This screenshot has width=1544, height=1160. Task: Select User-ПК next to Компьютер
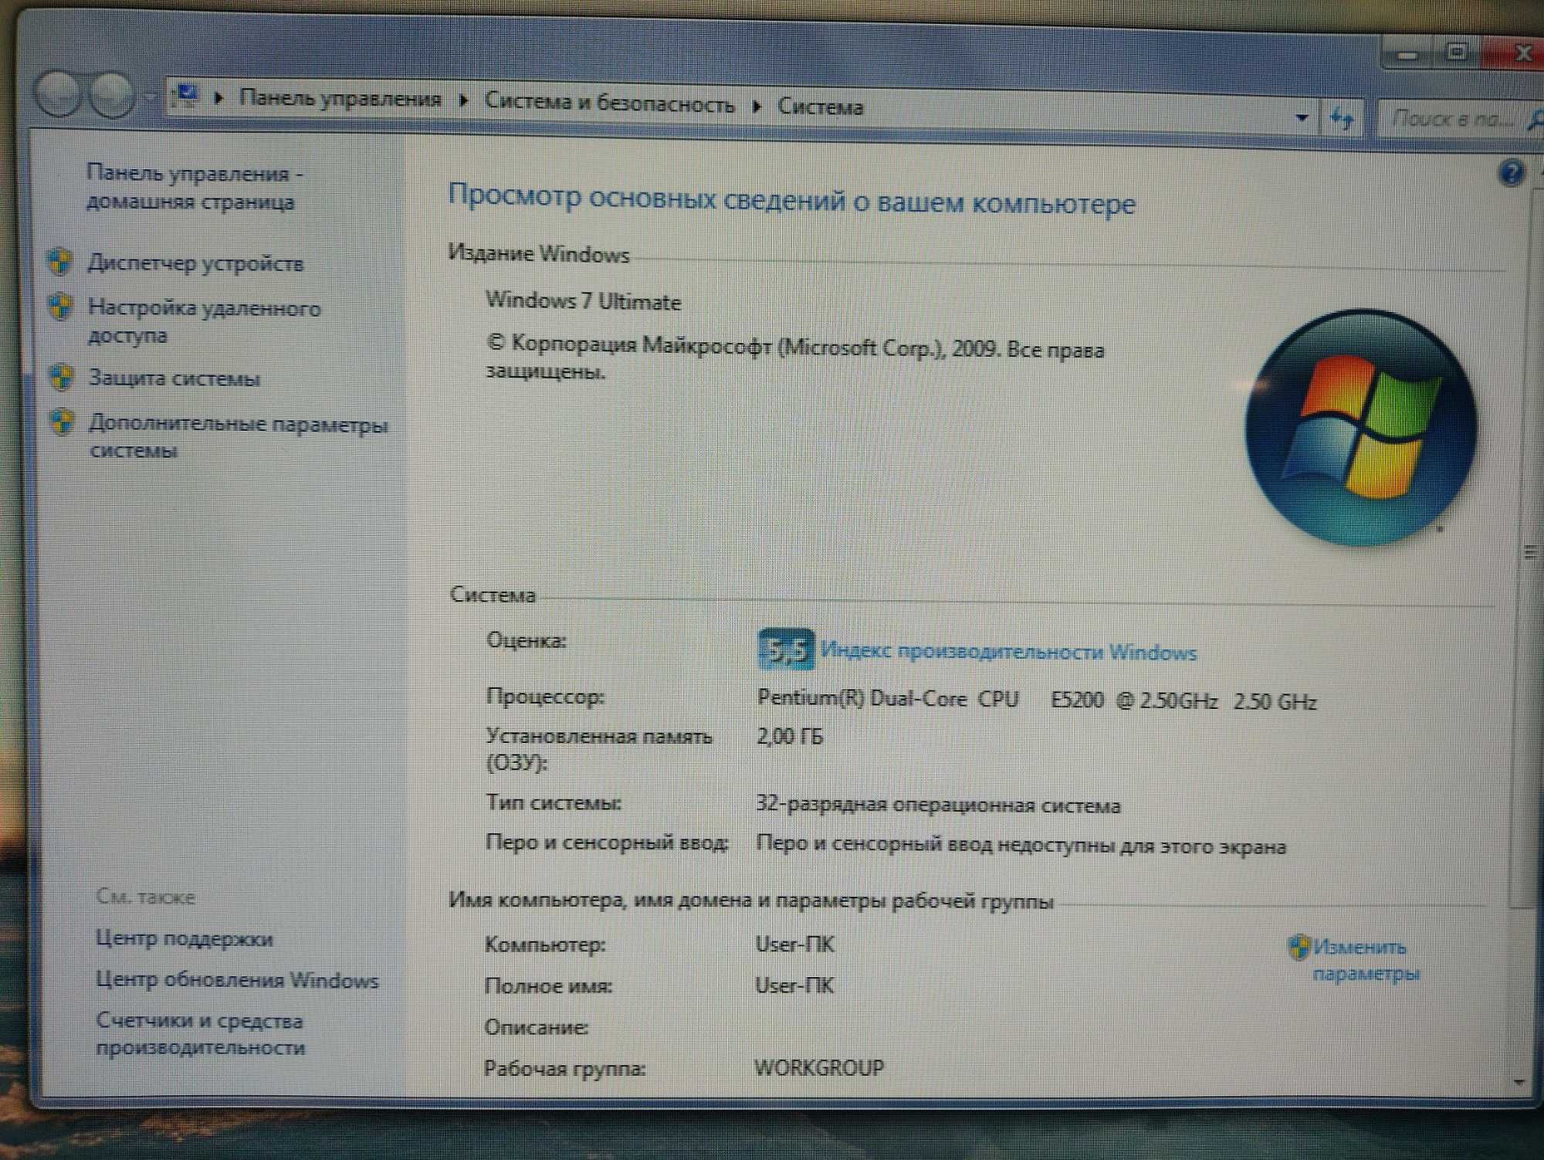pos(794,945)
